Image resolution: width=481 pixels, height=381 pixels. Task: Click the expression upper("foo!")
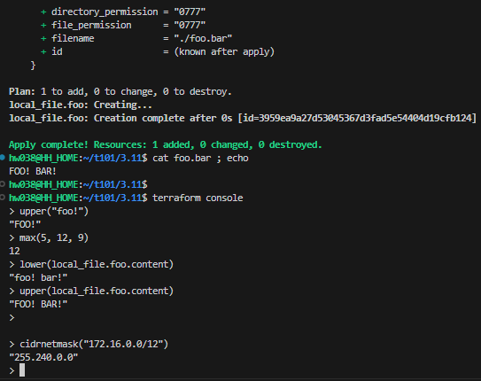click(54, 212)
